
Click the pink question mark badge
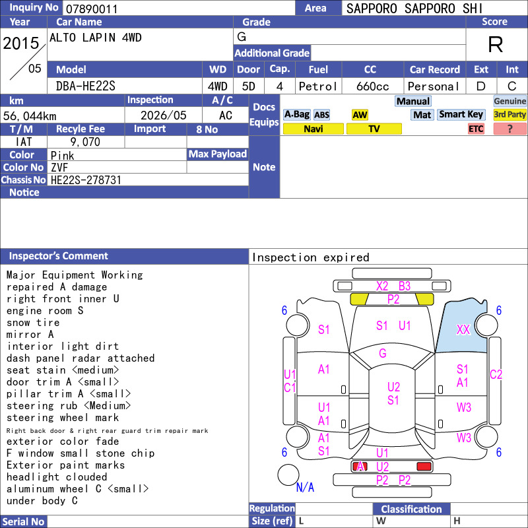(x=510, y=129)
